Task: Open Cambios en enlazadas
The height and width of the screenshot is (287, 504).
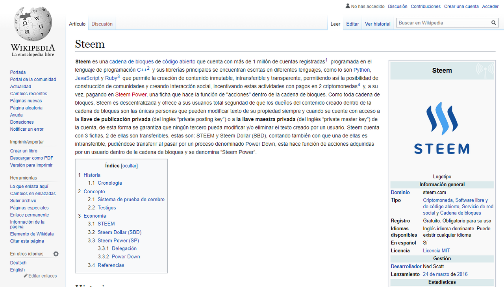Action: click(33, 193)
